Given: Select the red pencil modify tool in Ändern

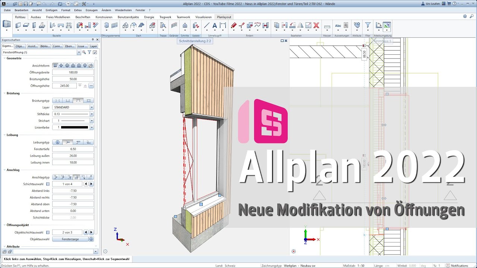Looking at the screenshot, I should (x=234, y=25).
